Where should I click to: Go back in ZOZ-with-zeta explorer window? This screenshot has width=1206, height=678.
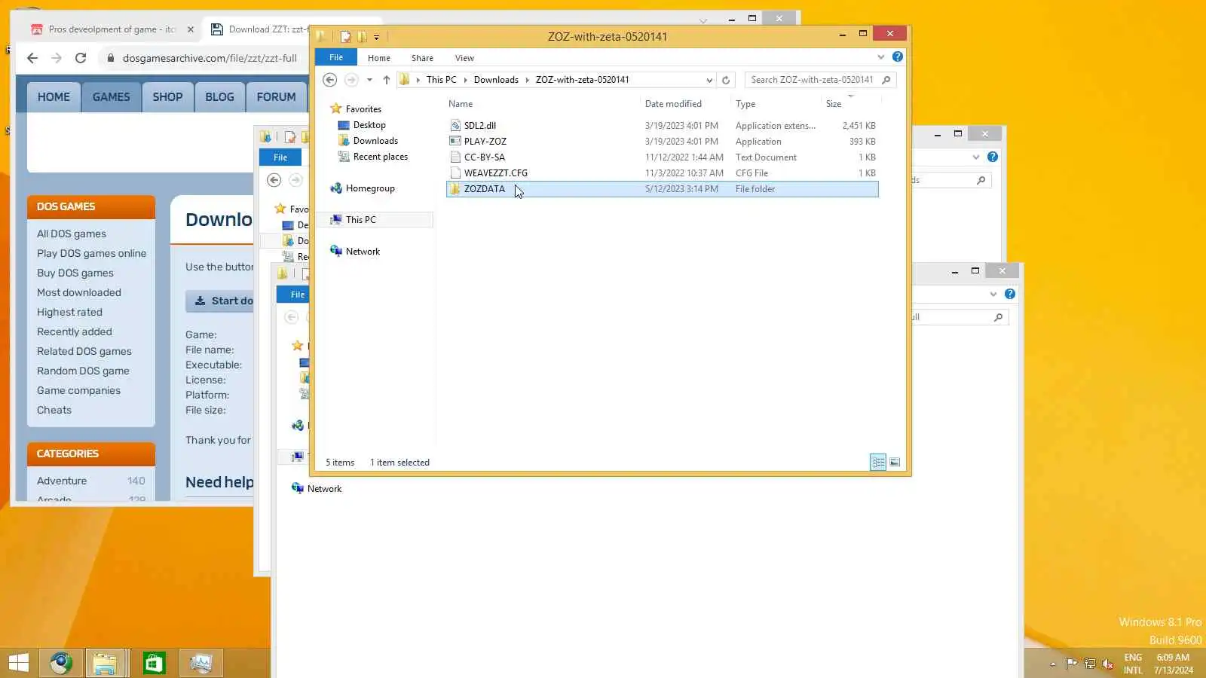[x=329, y=80]
